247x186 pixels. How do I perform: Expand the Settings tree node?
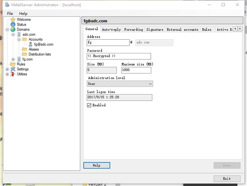tap(7, 69)
